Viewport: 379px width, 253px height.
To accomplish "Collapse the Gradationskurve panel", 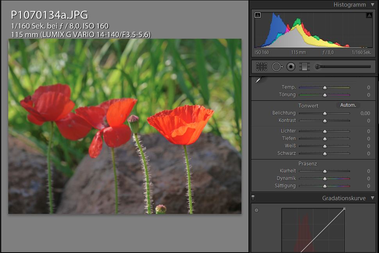I will point(372,198).
